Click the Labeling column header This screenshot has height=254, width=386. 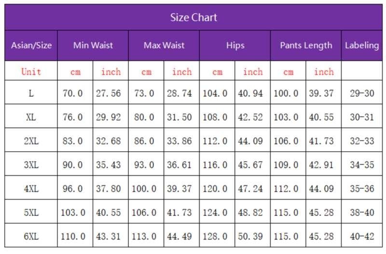[x=362, y=46]
